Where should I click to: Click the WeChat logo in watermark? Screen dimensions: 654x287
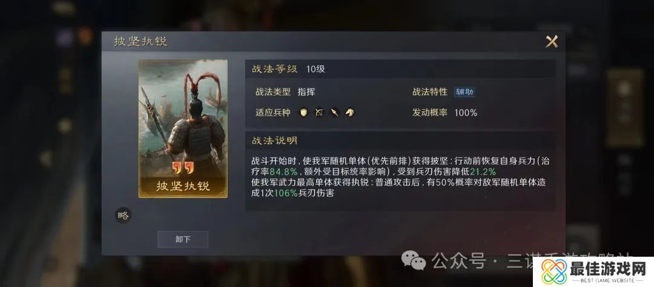414,261
